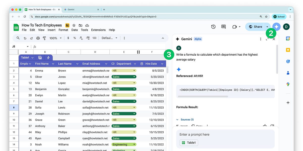Viewport: 303px width, 151px height.
Task: Open the comments panel icon
Action: point(223,27)
